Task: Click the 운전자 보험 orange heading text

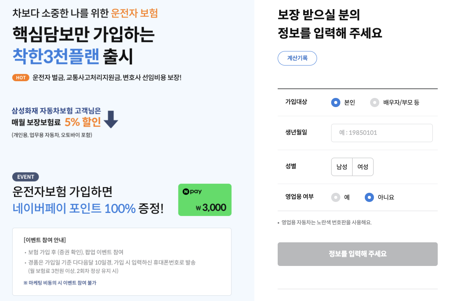Action: [134, 13]
